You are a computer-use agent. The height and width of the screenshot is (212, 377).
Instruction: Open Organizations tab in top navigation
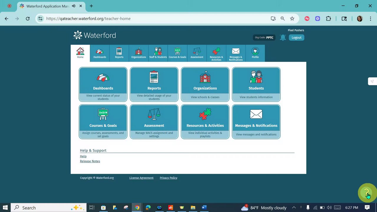pos(138,53)
